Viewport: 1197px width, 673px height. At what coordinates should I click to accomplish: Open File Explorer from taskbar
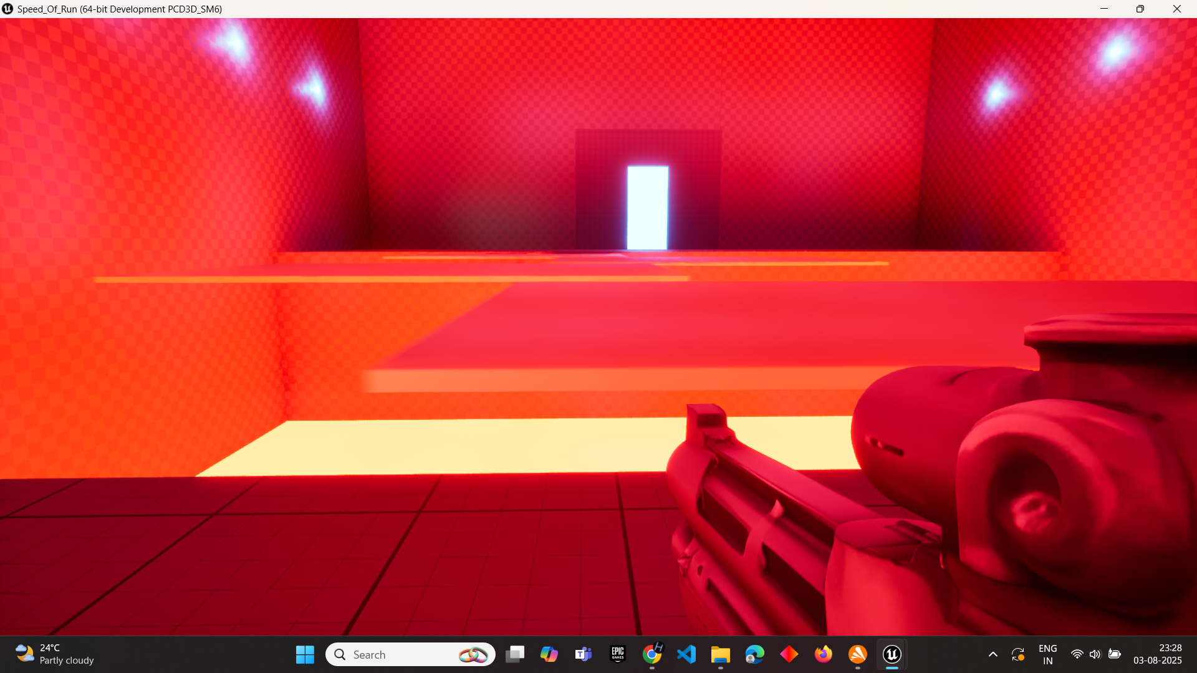pos(720,654)
